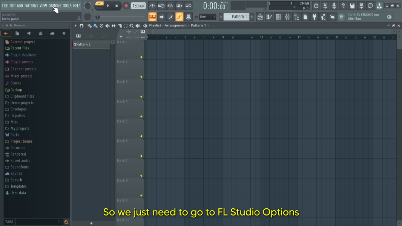Open pattern menu arrow left of Pattern 1
Screen dimensions: 402x226
221,17
